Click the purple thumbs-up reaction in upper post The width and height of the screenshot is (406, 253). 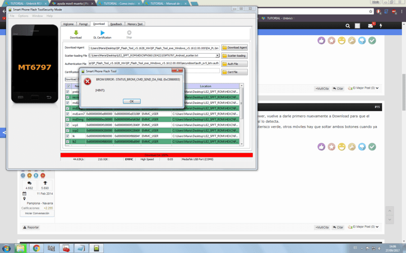pos(321,41)
